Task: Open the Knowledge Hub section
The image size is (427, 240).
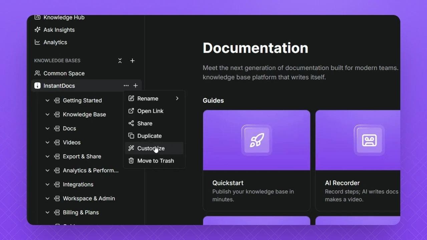Action: 63,17
